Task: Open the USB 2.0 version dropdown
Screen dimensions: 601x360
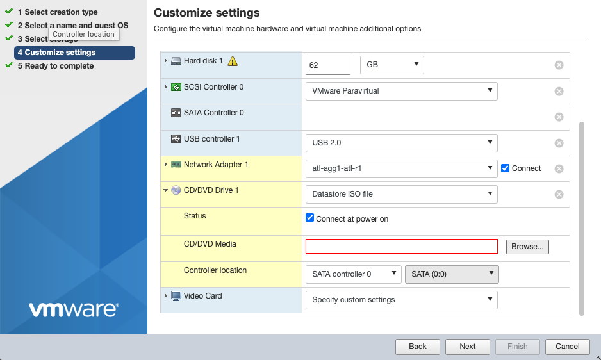Action: (401, 143)
